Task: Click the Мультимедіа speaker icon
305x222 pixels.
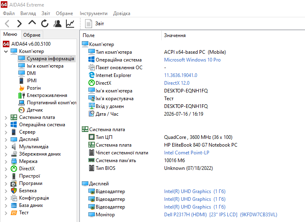Action: point(13,147)
